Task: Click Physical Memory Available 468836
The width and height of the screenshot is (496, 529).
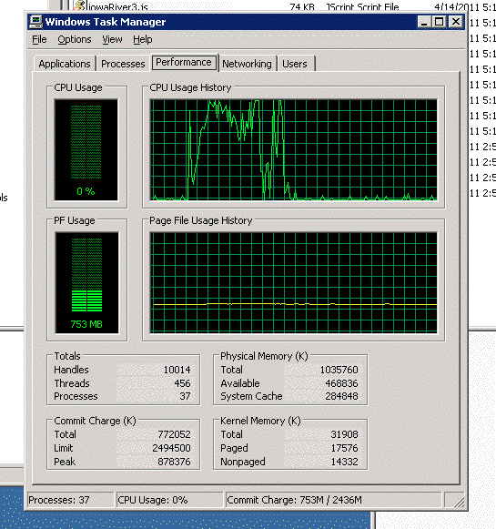Action: 341,383
